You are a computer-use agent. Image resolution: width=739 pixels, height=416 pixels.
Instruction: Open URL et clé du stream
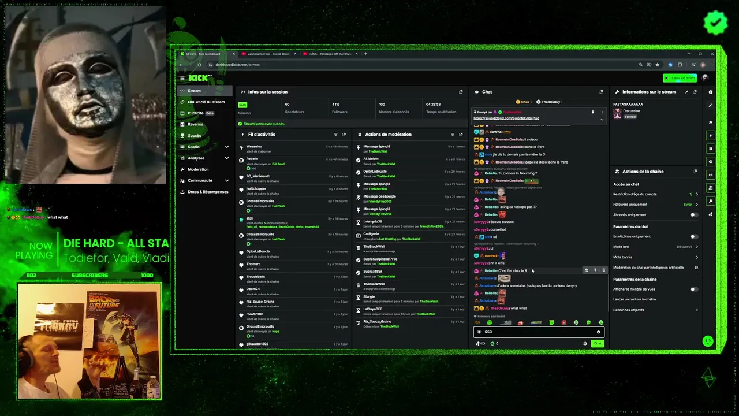[x=204, y=102]
